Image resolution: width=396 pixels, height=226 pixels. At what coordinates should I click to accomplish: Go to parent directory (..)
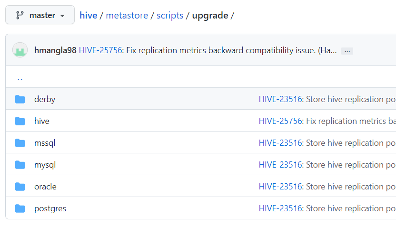(20, 77)
